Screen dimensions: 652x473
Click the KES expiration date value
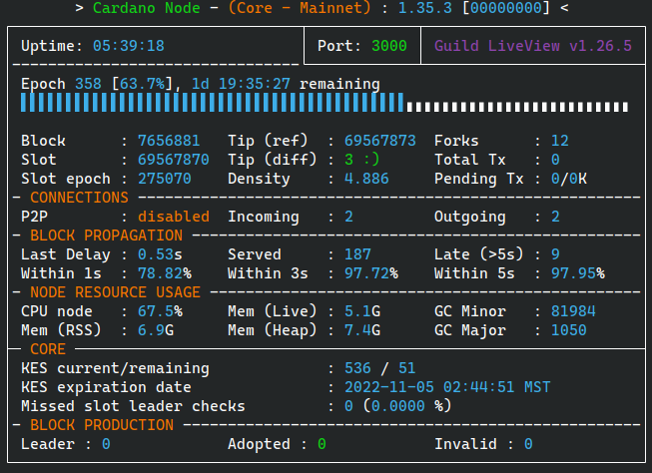click(x=447, y=387)
